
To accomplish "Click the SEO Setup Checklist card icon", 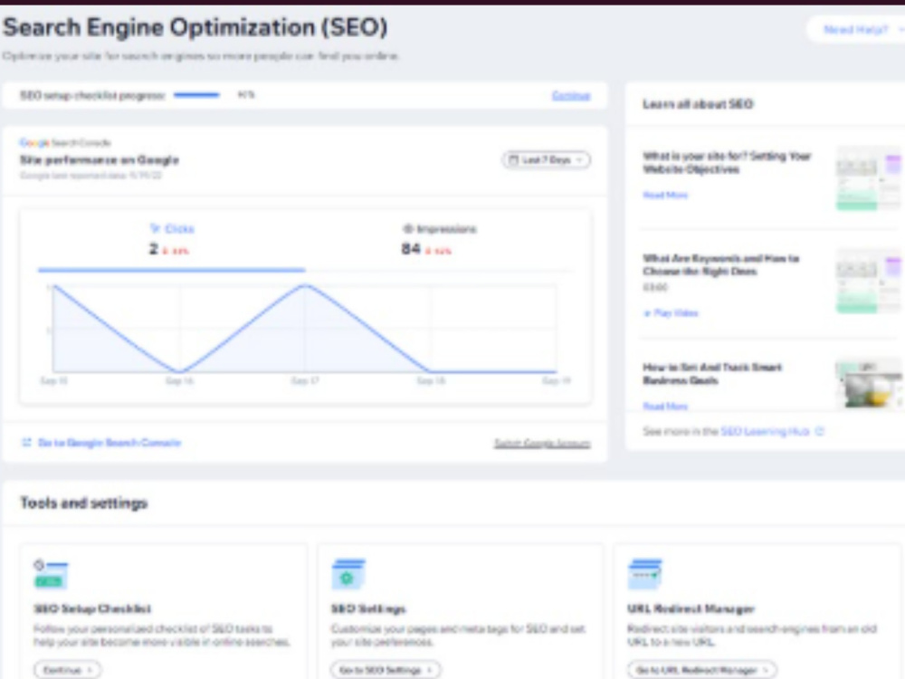I will (x=51, y=574).
